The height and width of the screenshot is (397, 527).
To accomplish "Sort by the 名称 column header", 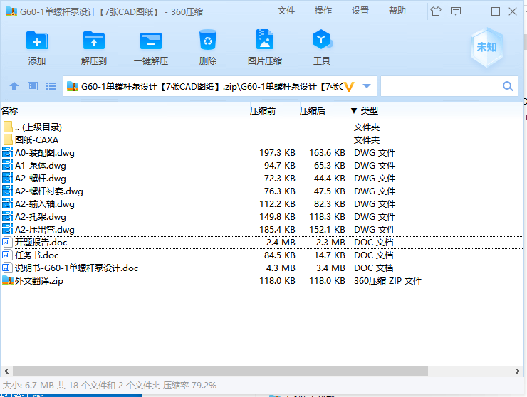I will (x=9, y=110).
